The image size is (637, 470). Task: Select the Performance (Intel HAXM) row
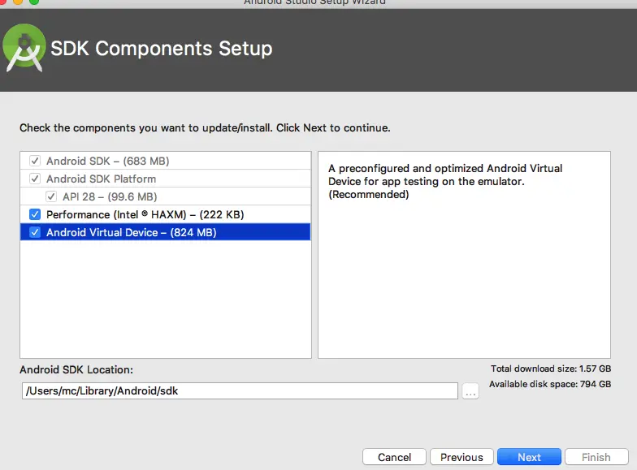click(x=166, y=214)
